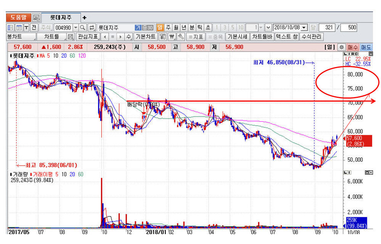Select the 롯데지주 tab
Viewport: 381px width, 244px height.
pyautogui.click(x=60, y=18)
